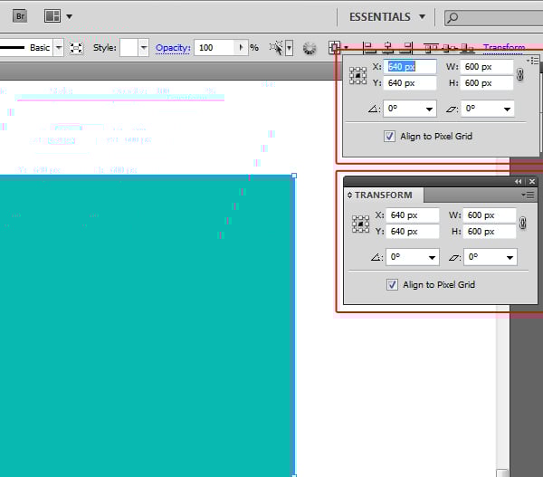Viewport: 543px width, 477px height.
Task: Click the Opacity link in control bar
Action: pos(172,48)
